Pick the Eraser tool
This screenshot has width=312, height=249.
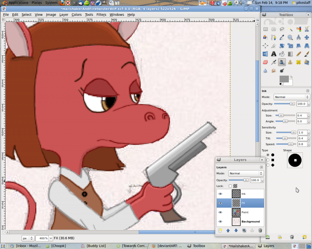pyautogui.click(x=265, y=62)
